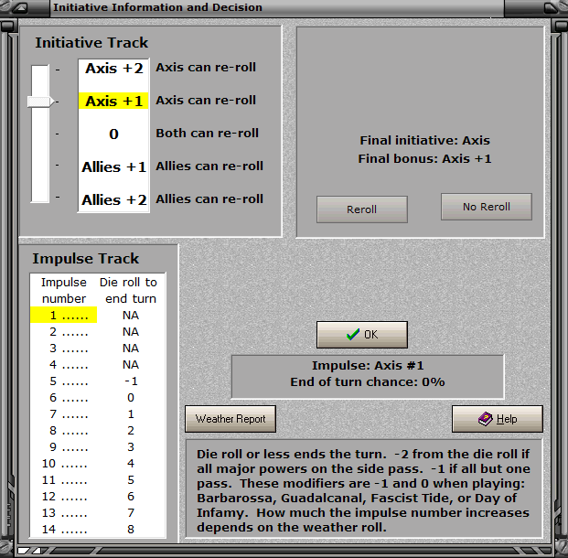
Task: Confirm with the OK button
Action: 362,335
